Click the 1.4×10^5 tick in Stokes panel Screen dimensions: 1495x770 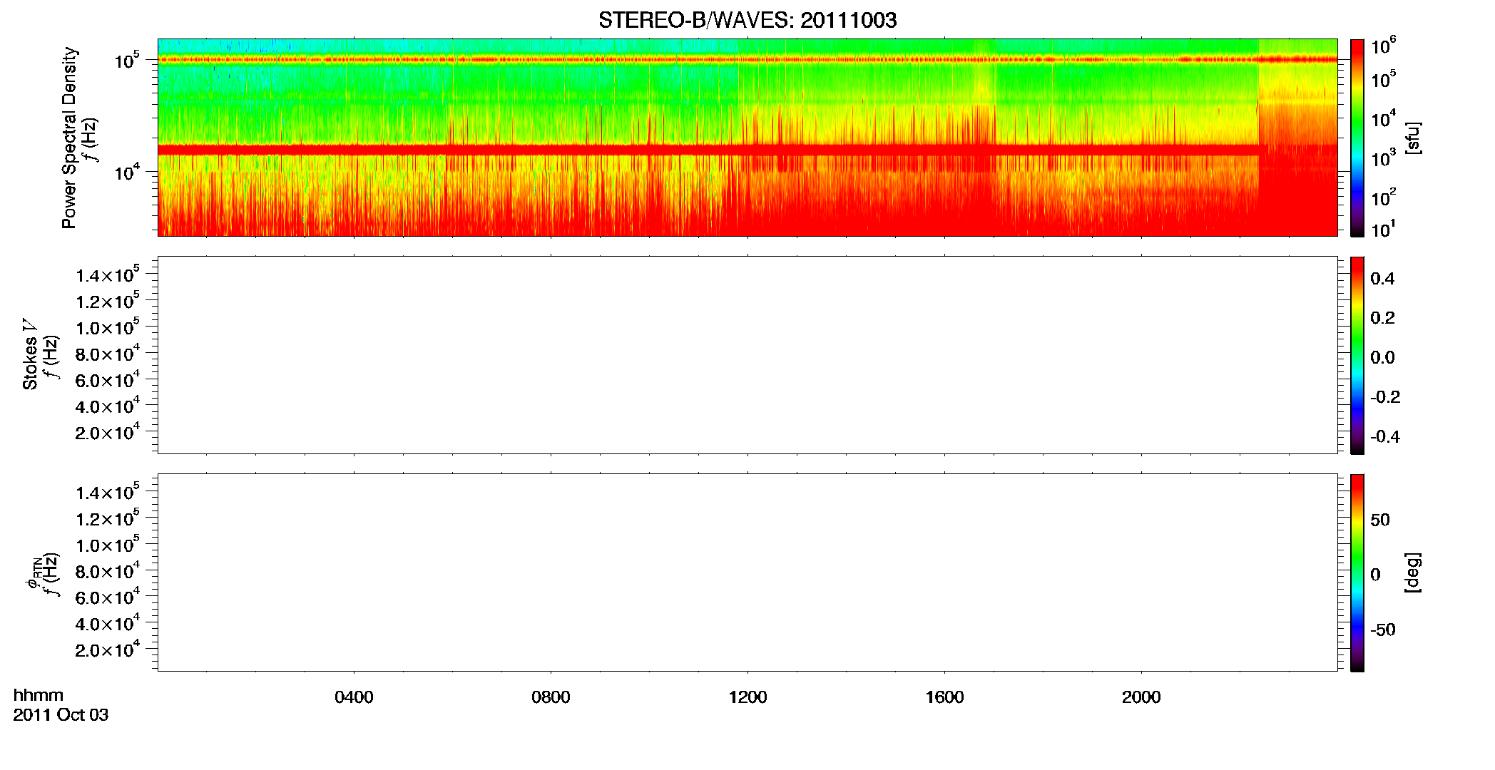pyautogui.click(x=107, y=274)
